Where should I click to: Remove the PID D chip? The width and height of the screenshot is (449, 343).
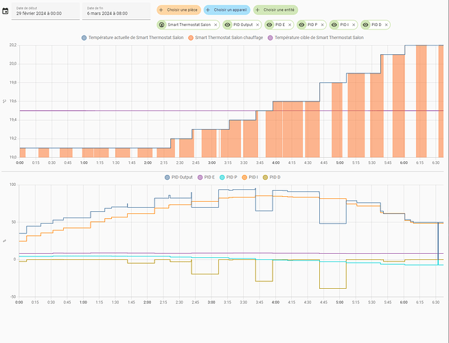[387, 25]
